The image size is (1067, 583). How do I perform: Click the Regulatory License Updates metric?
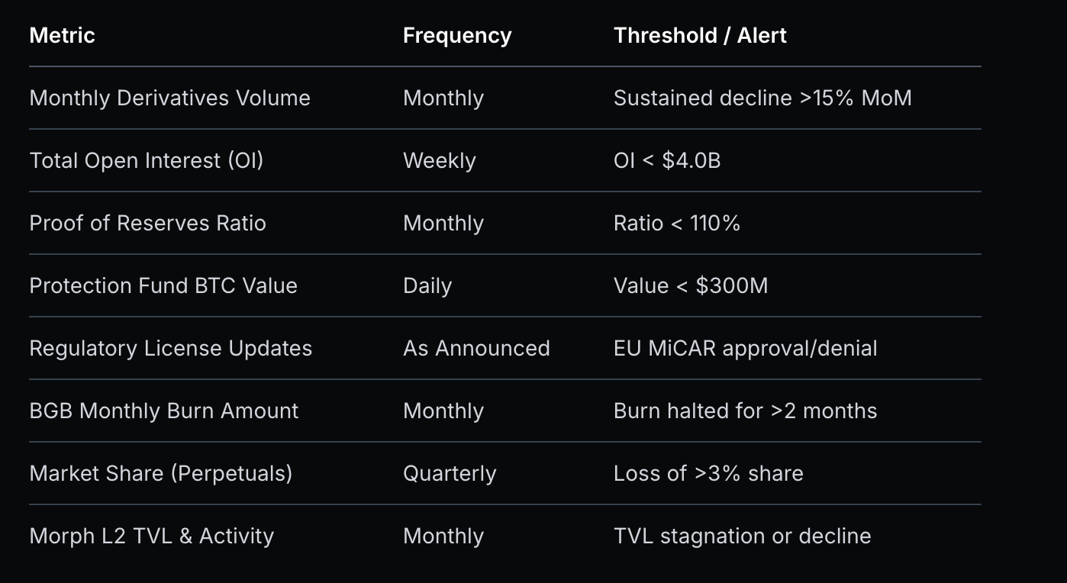[x=170, y=349]
